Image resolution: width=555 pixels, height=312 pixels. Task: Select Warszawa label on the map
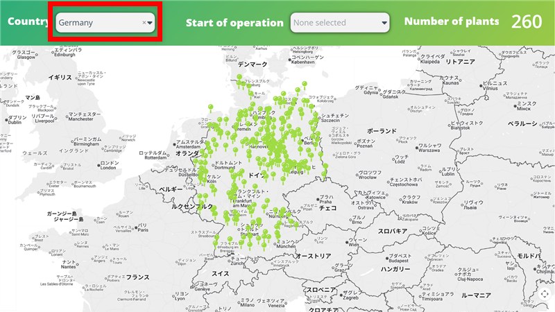click(x=429, y=149)
